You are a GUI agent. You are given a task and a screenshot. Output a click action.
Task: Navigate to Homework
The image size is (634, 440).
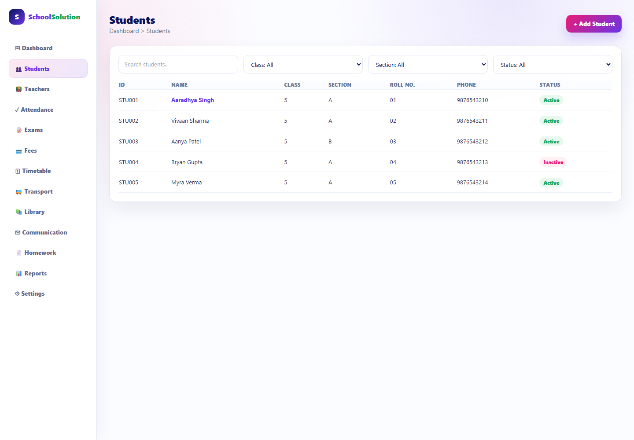(x=48, y=253)
